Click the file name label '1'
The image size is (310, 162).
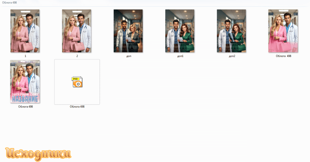(x=25, y=56)
